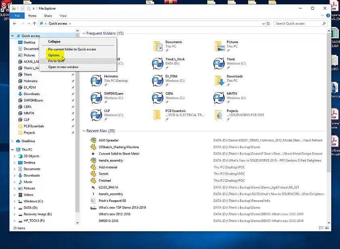Open the MMTH vault icon in Frequent folders

click(219, 98)
